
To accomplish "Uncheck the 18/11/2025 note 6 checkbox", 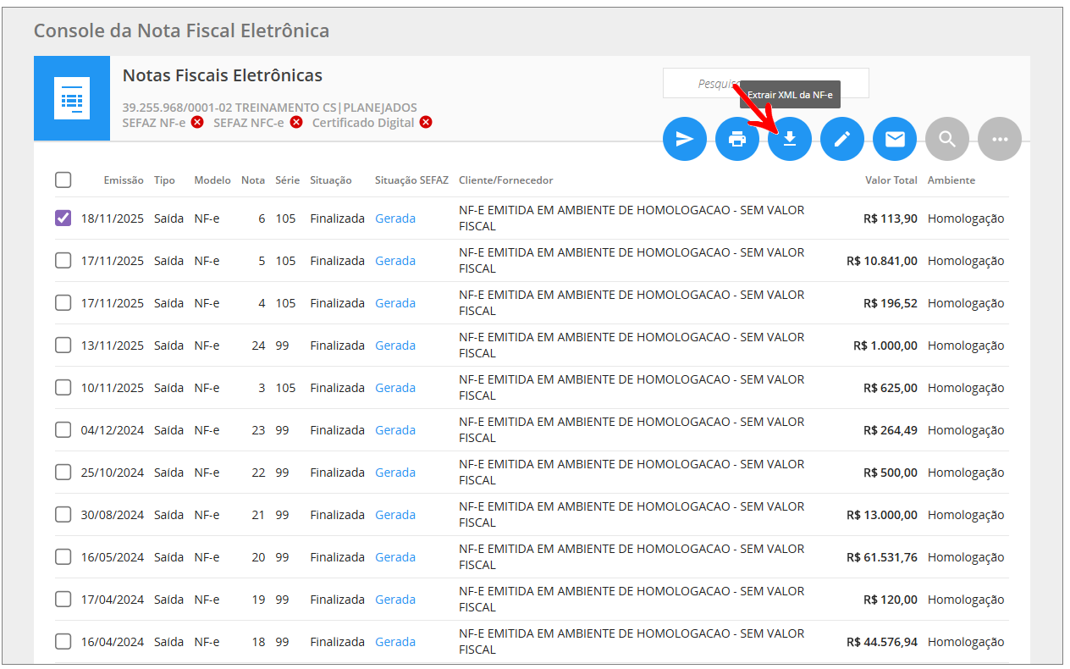I will tap(63, 218).
